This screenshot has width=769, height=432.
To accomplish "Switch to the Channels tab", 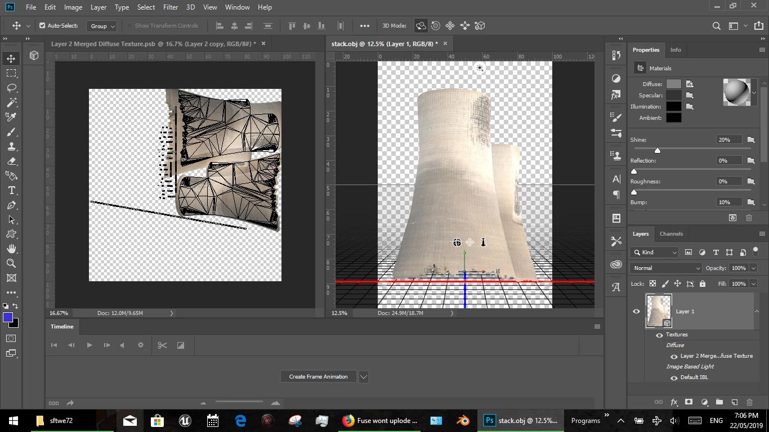I will click(671, 234).
